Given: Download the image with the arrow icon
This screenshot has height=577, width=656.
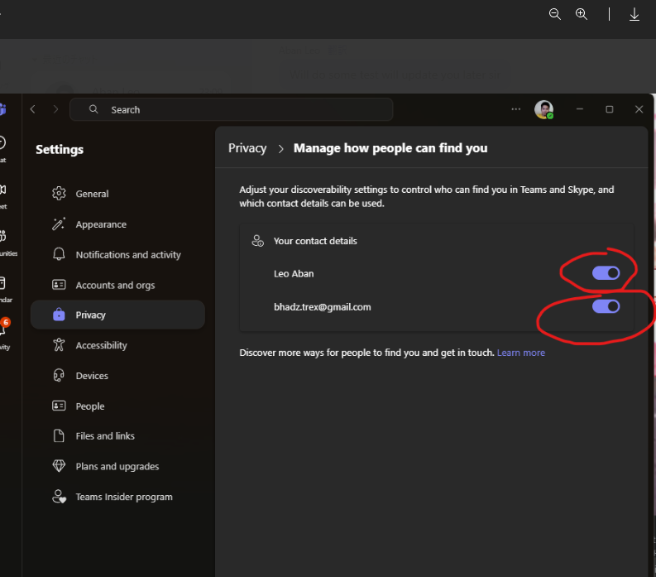Looking at the screenshot, I should pos(634,14).
